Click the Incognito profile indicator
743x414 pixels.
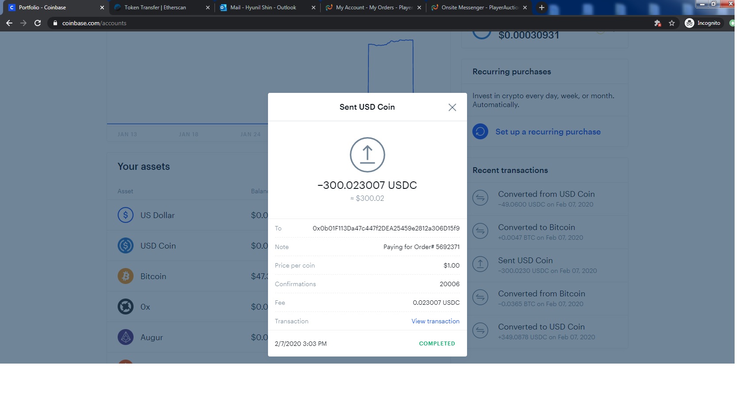(x=703, y=23)
